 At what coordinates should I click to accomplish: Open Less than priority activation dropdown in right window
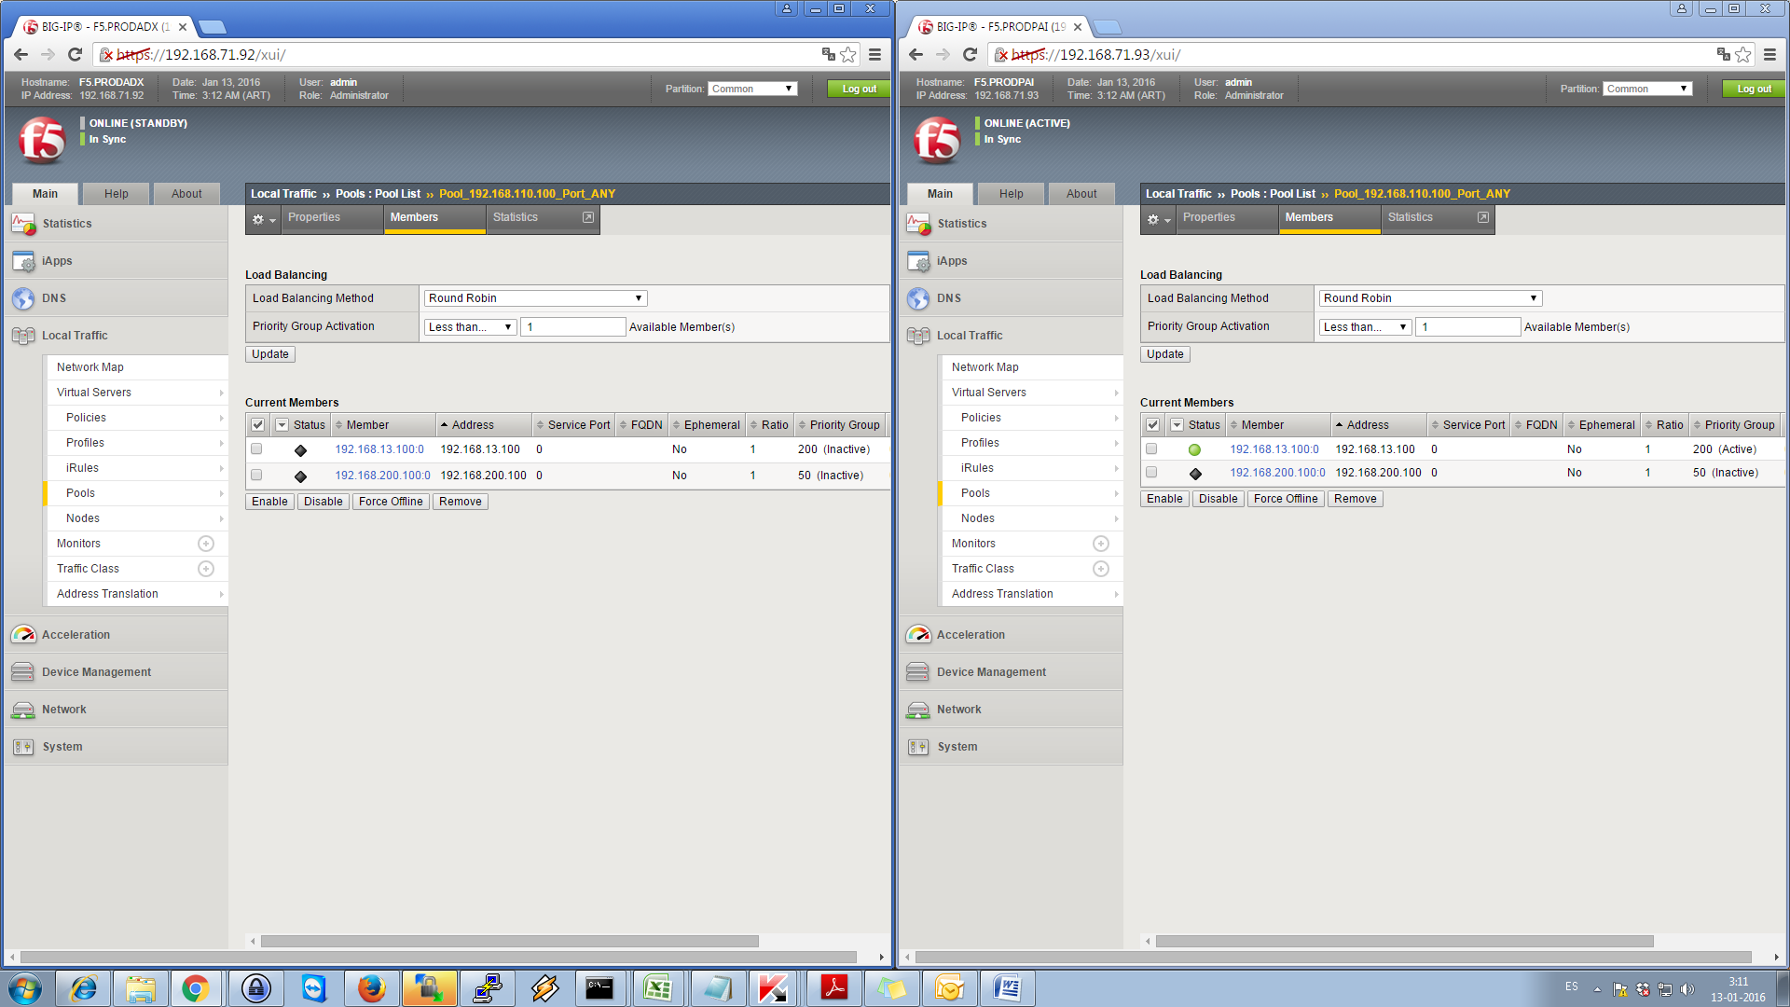click(x=1364, y=327)
